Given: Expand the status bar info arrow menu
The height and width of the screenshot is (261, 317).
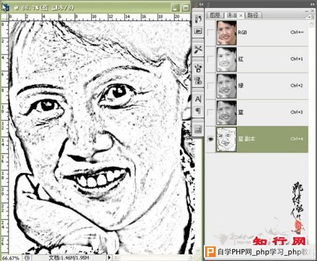Looking at the screenshot, I should pyautogui.click(x=109, y=258).
